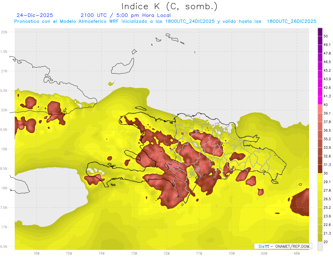Click legend value 23.9
The width and height of the screenshot is (333, 257).
click(327, 216)
